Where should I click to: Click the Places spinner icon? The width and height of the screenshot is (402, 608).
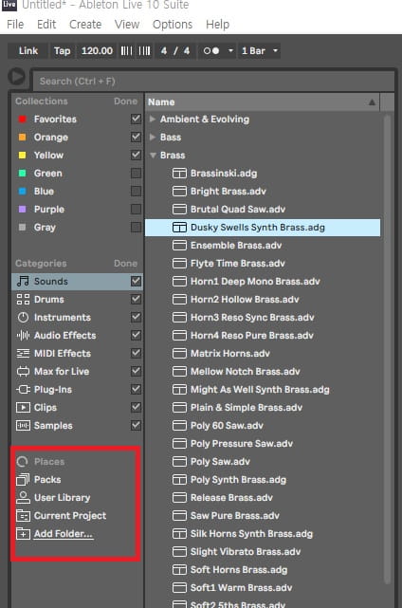pos(23,461)
